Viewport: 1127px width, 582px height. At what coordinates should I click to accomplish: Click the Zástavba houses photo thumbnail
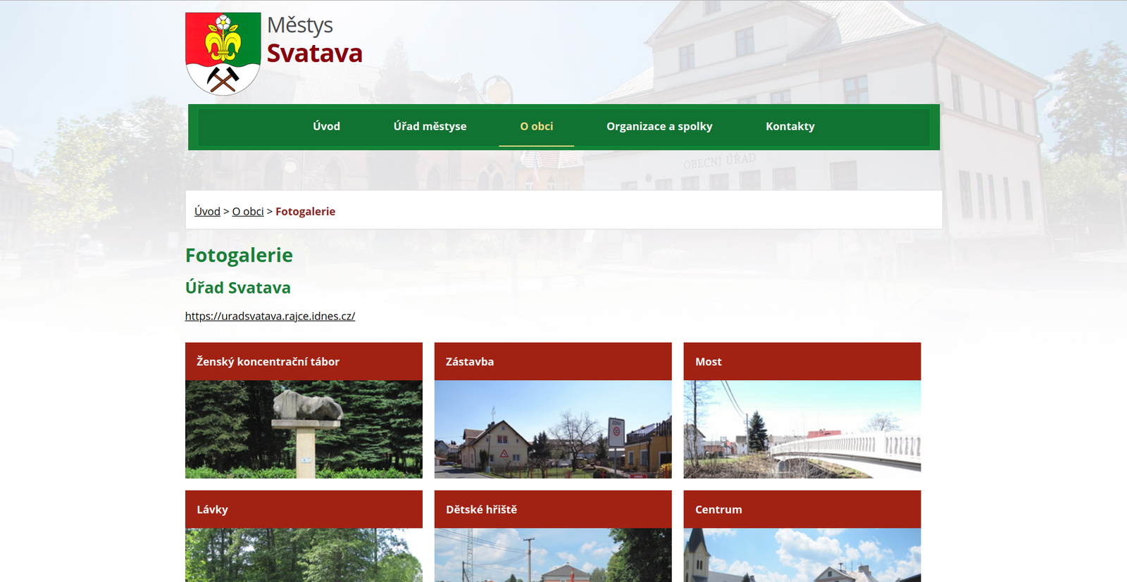553,429
